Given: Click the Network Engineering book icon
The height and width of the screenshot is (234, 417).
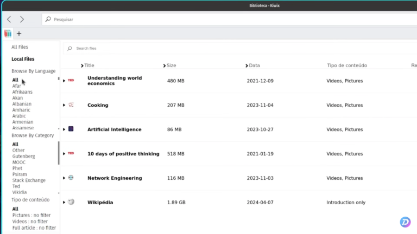Looking at the screenshot, I should tap(71, 178).
